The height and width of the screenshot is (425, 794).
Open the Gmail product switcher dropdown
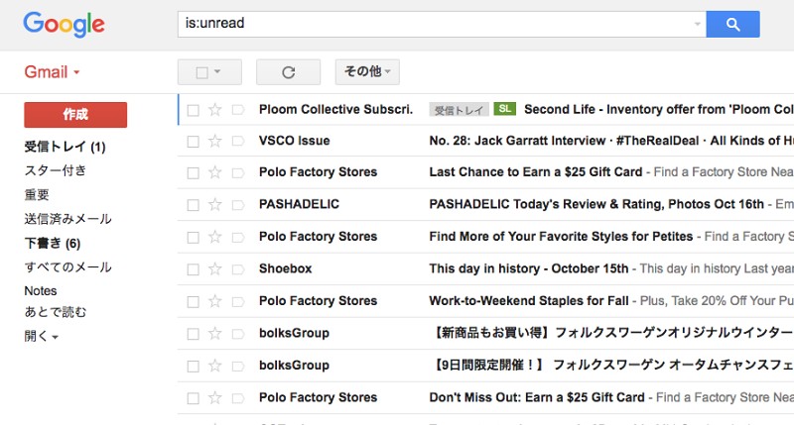(52, 71)
